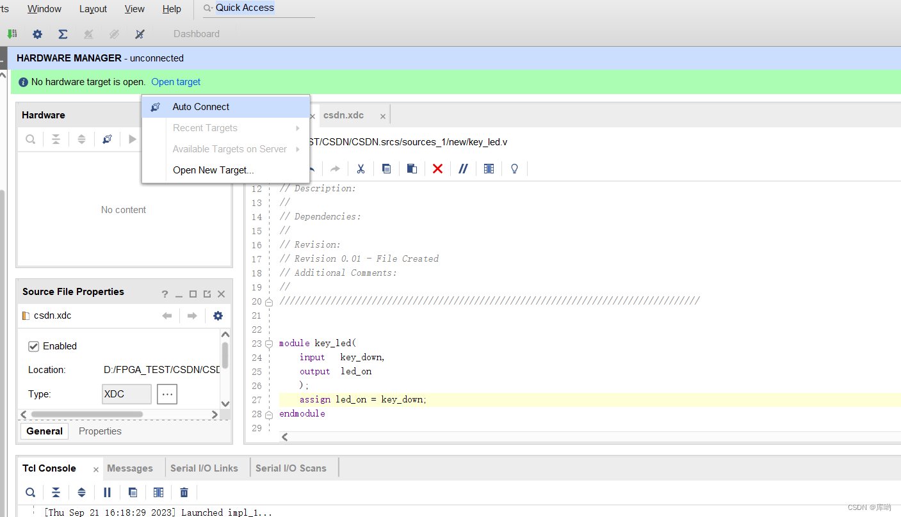Search in the Tcl Console

pyautogui.click(x=30, y=492)
